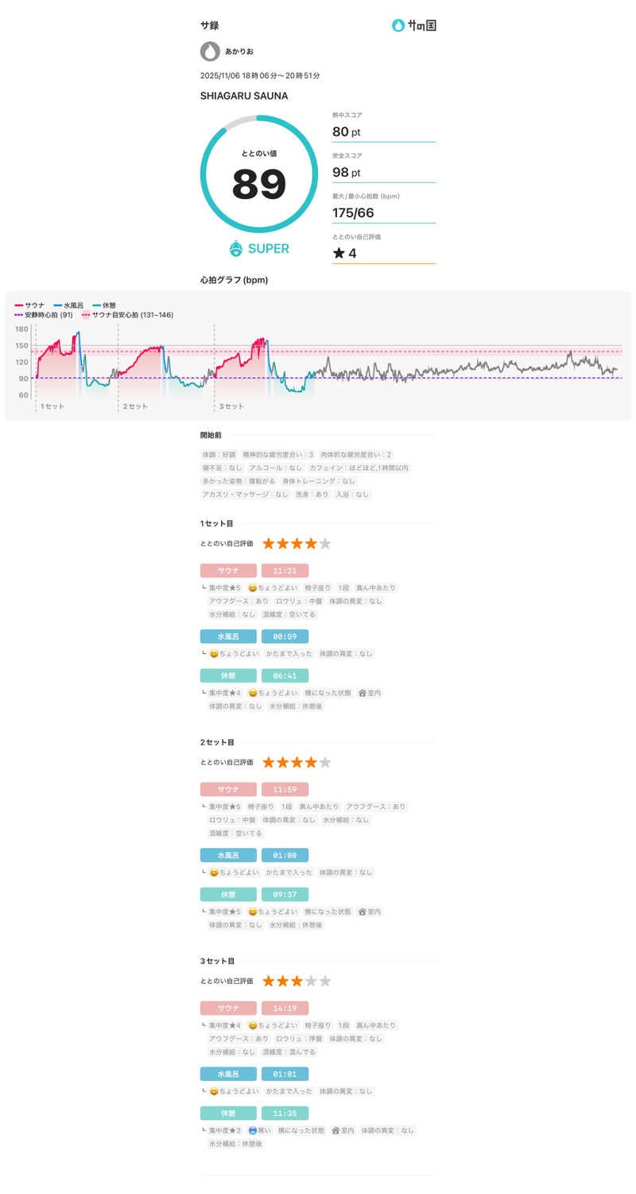Screen dimensions: 636x1194
Task: Click the SUPER mascot icon
Action: (236, 249)
